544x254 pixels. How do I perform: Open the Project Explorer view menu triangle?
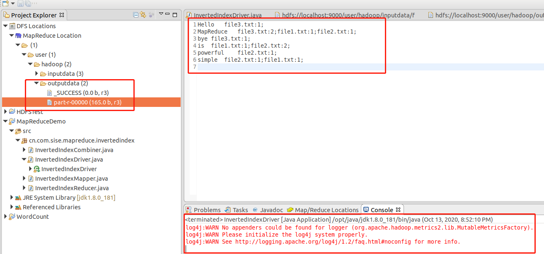[x=161, y=14]
